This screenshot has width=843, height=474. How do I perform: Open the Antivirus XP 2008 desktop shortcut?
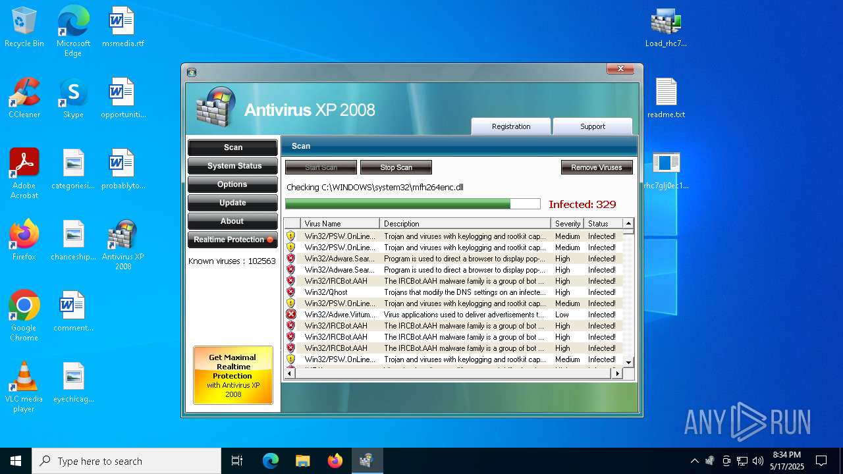[x=122, y=245]
